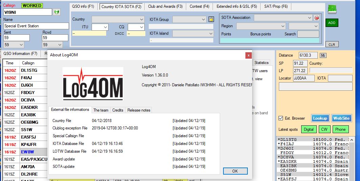Select AM70A row in cluster list
The height and width of the screenshot is (181, 360).
click(25, 167)
